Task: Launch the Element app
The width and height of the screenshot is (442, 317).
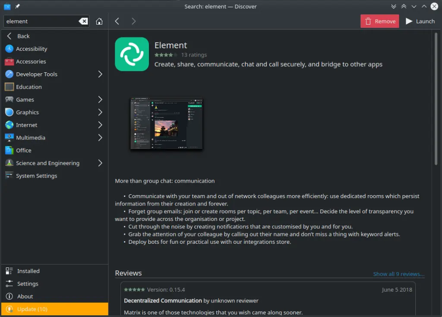Action: (x=420, y=22)
